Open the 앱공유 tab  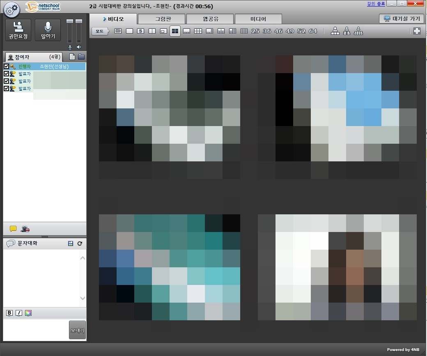(x=209, y=19)
